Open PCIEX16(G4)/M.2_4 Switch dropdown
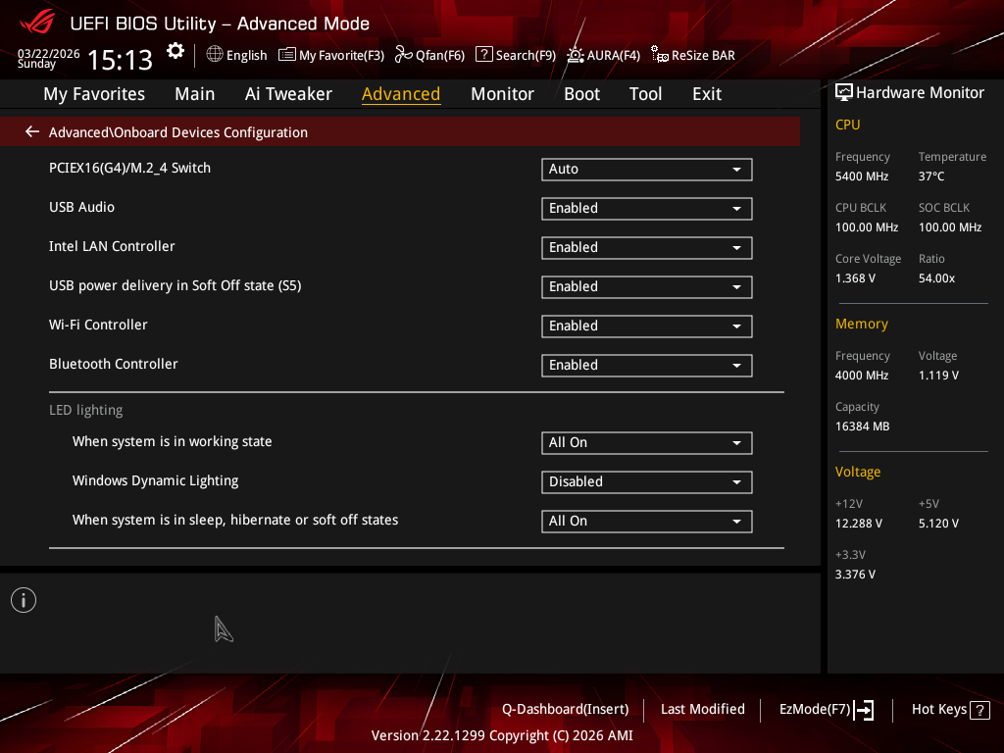The image size is (1004, 753). coord(647,170)
